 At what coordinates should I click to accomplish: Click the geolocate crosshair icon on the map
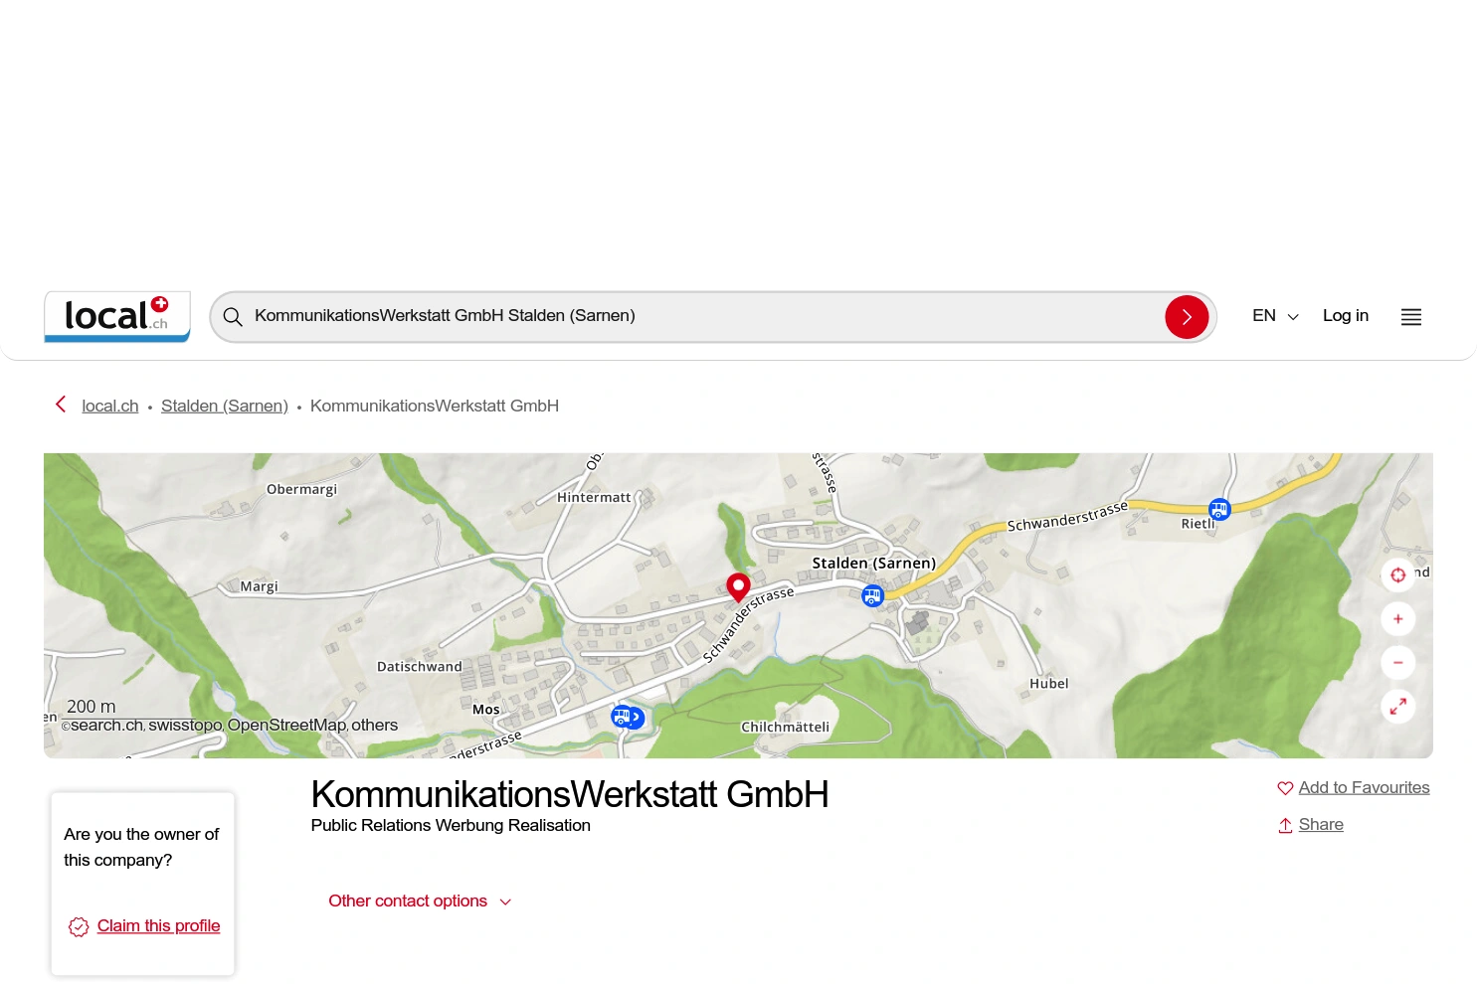tap(1397, 574)
